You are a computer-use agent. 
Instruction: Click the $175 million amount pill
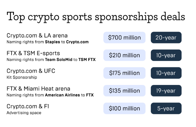(x=124, y=73)
